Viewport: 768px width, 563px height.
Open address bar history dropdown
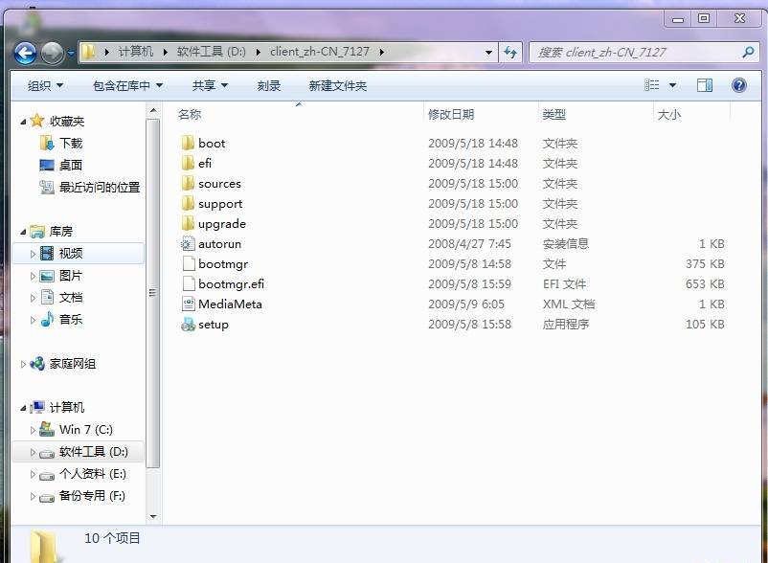tap(488, 53)
